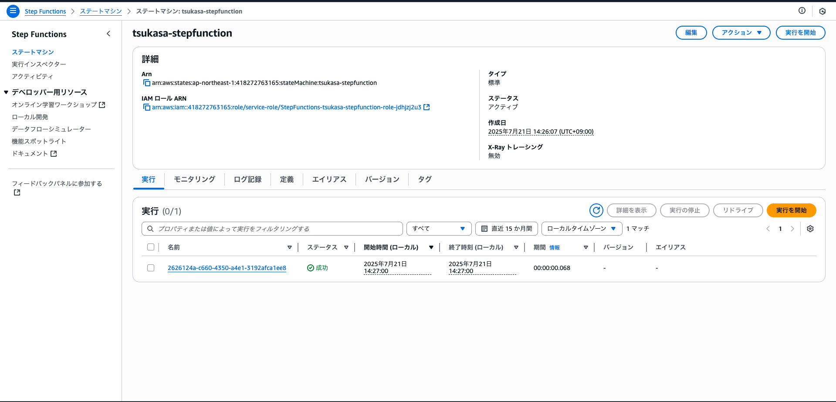Viewport: 836px width, 402px height.
Task: Click the top 実行を開始 outline button
Action: coord(800,33)
